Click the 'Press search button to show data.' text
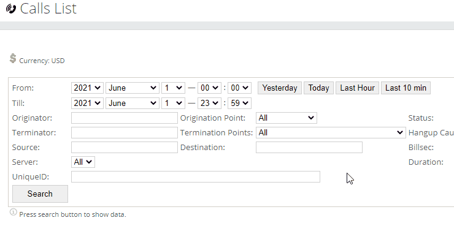The image size is (454, 234). click(72, 214)
